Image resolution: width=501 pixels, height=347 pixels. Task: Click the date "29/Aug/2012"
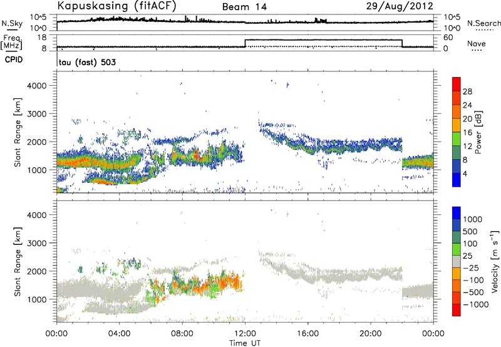click(400, 6)
